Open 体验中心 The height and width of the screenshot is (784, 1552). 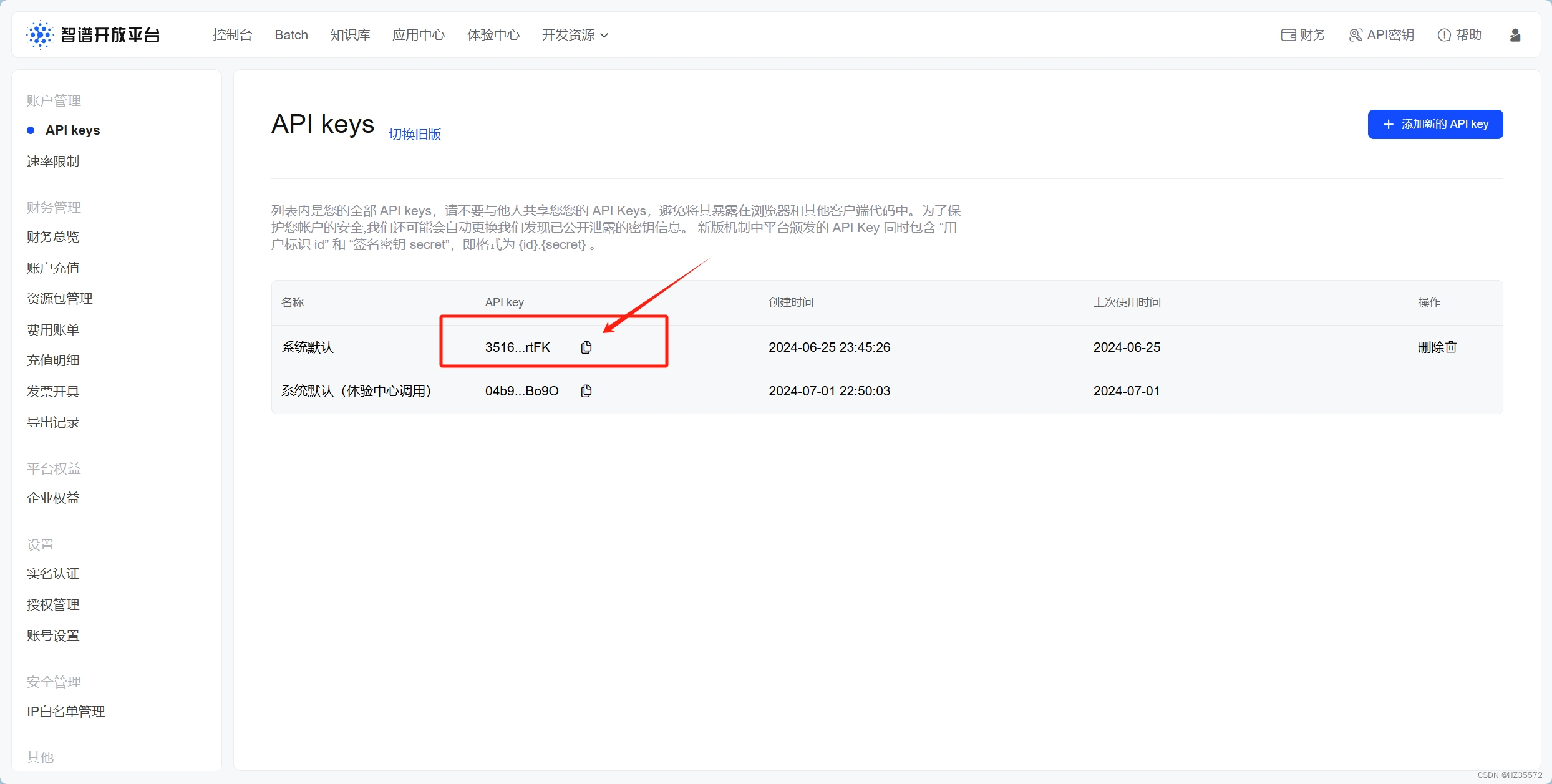pyautogui.click(x=493, y=35)
